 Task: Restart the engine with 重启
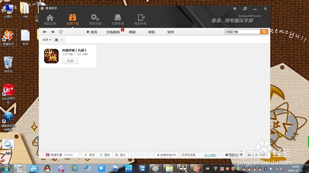tap(105, 155)
